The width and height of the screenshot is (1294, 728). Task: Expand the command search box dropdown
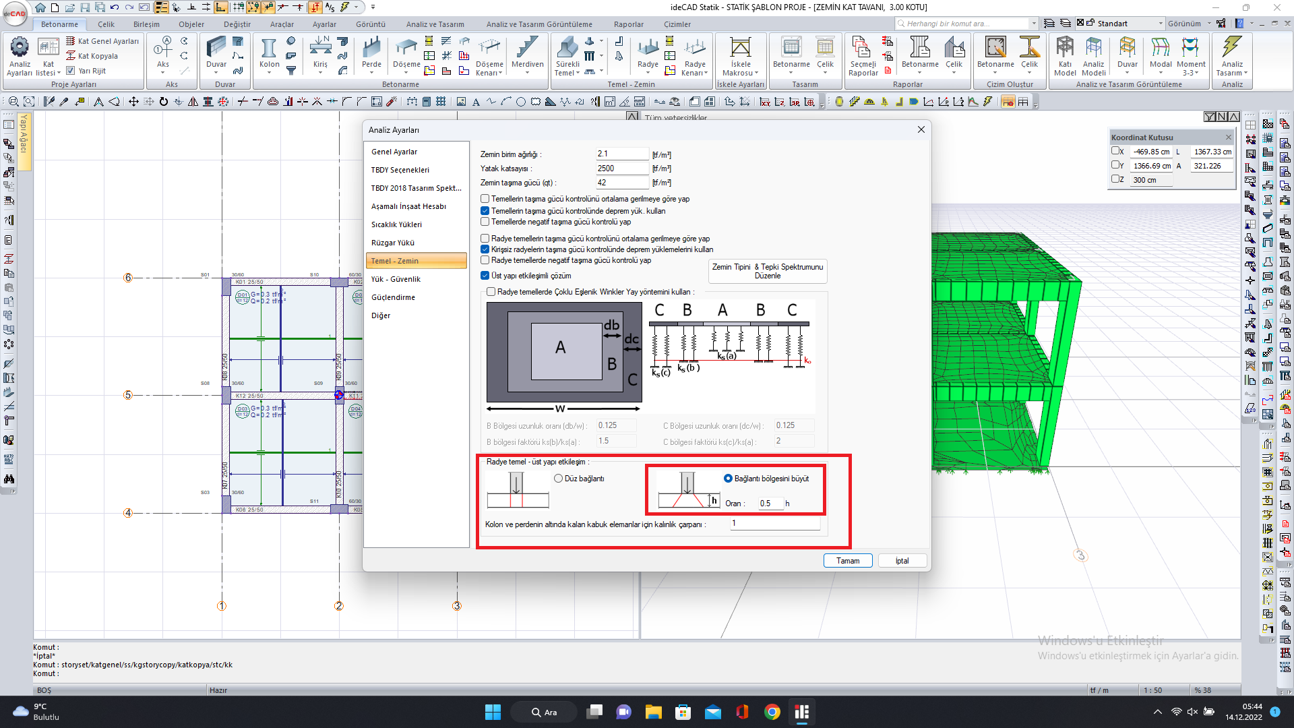1034,24
